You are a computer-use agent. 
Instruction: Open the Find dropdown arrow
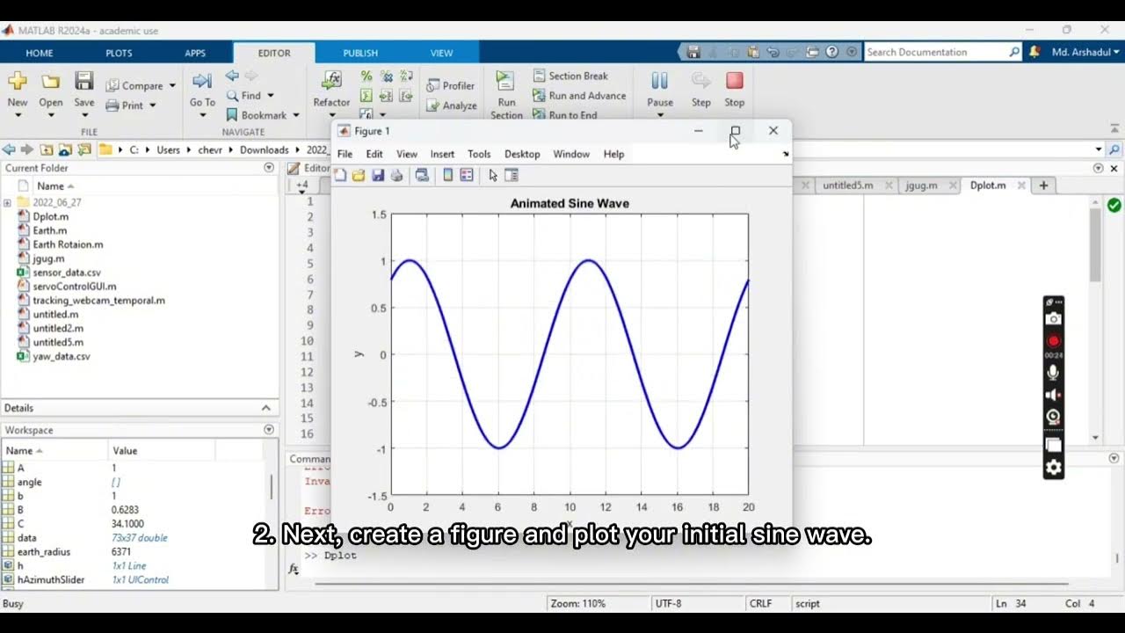point(270,95)
